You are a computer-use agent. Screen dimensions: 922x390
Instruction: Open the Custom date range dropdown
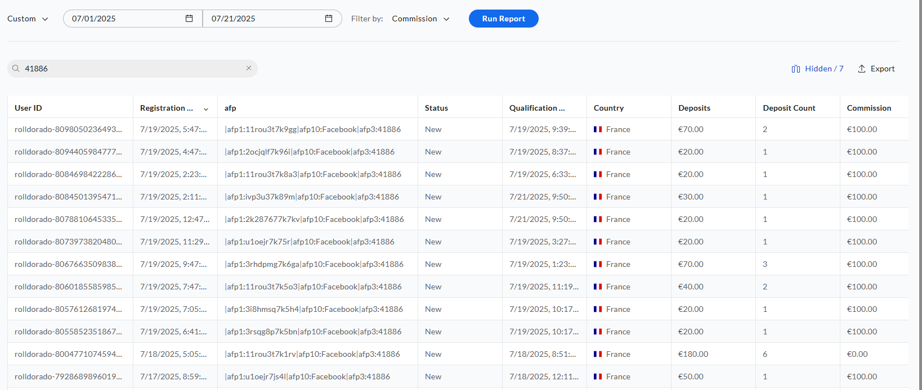coord(28,19)
